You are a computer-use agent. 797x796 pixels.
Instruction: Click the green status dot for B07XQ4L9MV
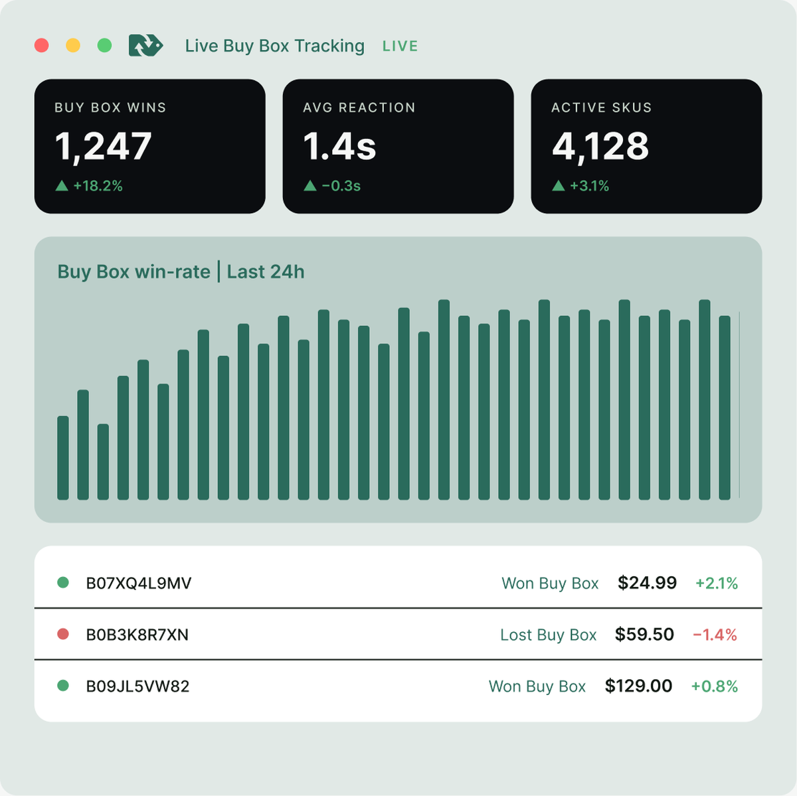63,583
